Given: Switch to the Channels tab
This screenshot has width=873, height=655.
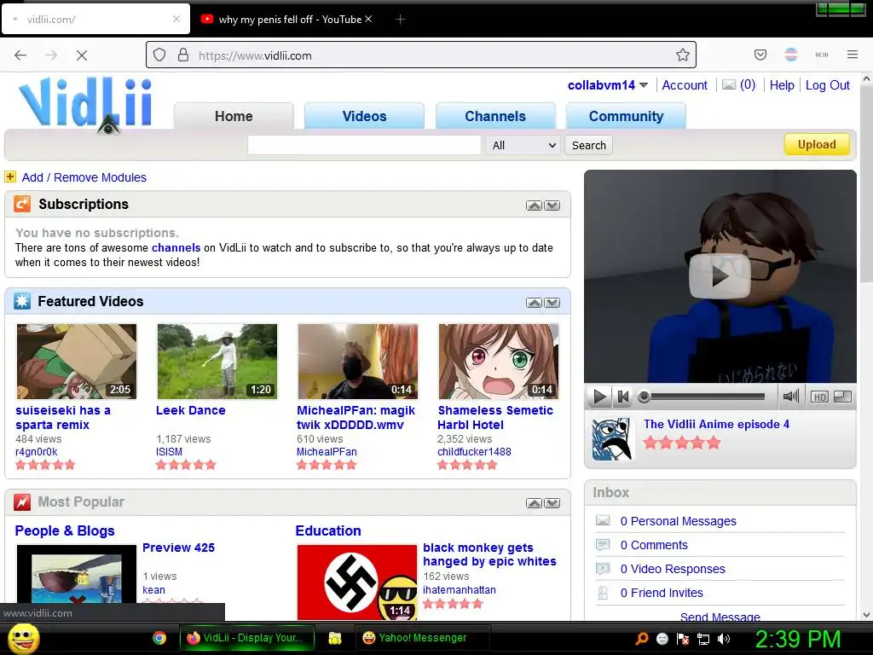Looking at the screenshot, I should (x=495, y=116).
